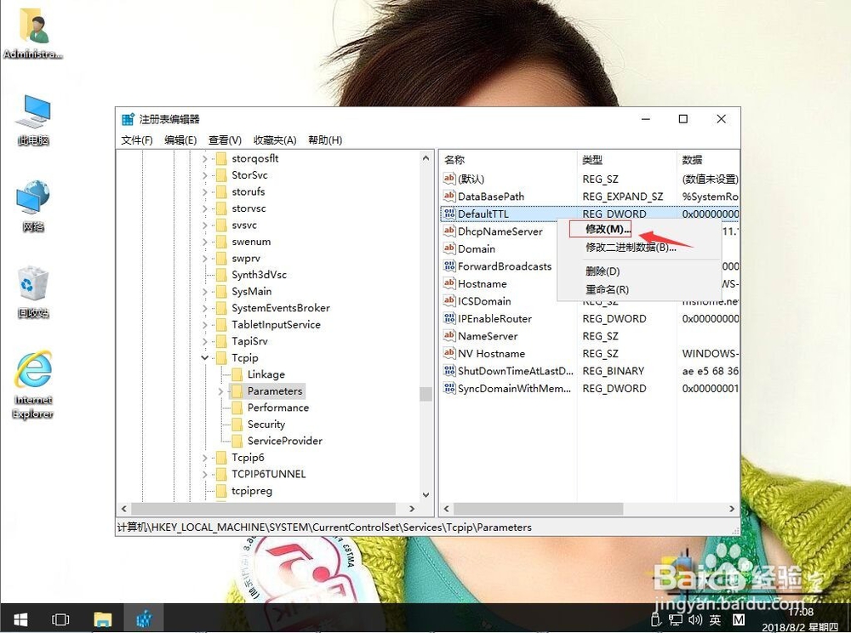
Task: Click the (默认) default value icon
Action: click(448, 179)
